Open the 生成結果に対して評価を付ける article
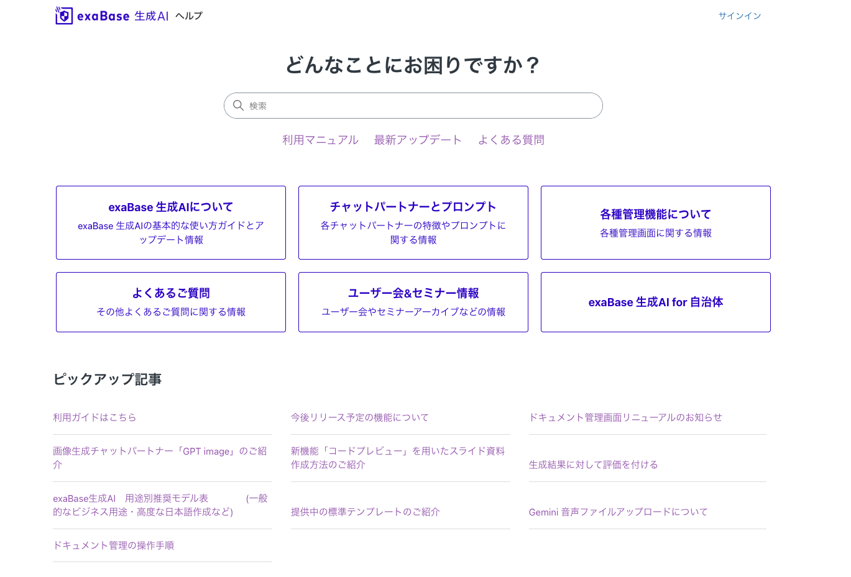This screenshot has height=577, width=851. [x=594, y=465]
